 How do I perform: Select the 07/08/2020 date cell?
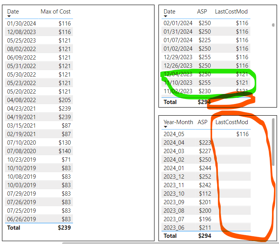pyautogui.click(x=21, y=151)
